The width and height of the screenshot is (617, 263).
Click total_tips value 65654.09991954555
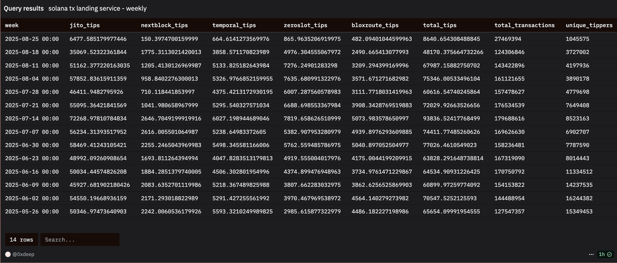pos(451,212)
